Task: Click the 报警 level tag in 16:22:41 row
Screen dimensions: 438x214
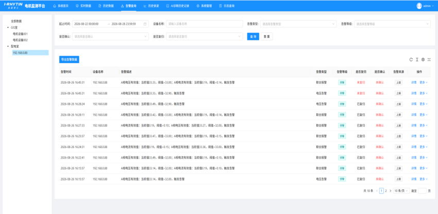Action: 342,157
